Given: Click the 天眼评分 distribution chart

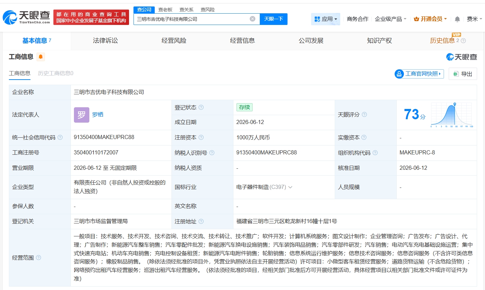Looking at the screenshot, I should [452, 115].
